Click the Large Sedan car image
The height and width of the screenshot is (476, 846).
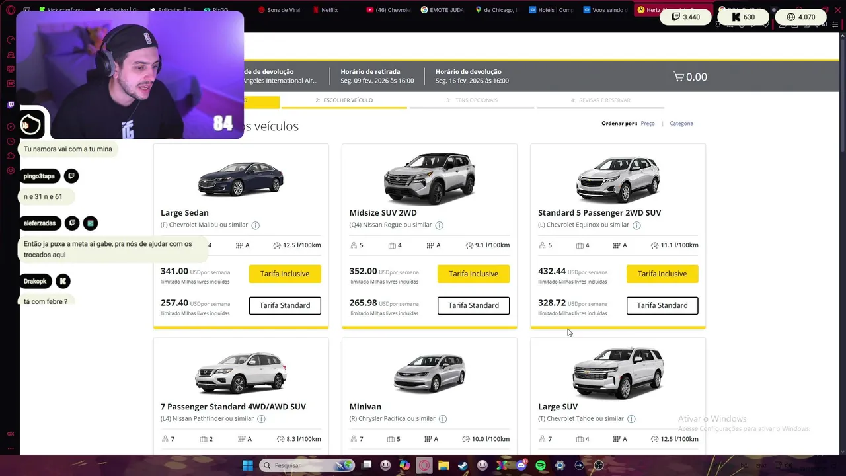click(241, 178)
